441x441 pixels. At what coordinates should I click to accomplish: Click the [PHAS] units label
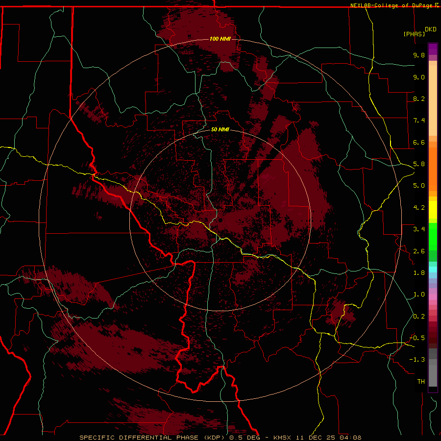[x=414, y=34]
